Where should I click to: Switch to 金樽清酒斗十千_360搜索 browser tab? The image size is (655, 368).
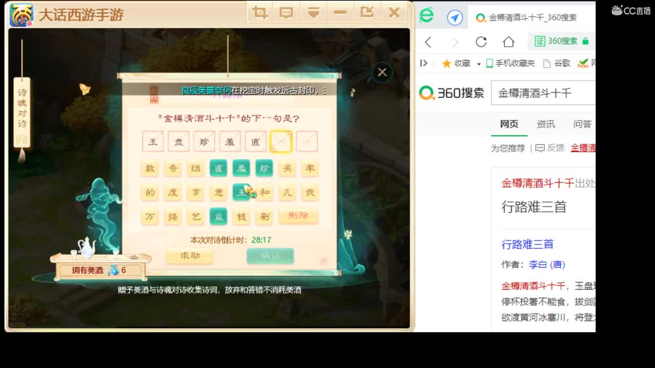click(531, 17)
